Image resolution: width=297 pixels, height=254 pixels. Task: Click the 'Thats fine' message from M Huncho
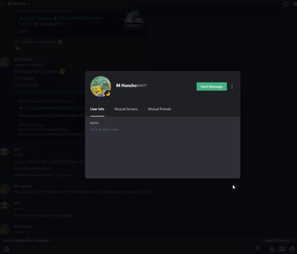coord(22,232)
